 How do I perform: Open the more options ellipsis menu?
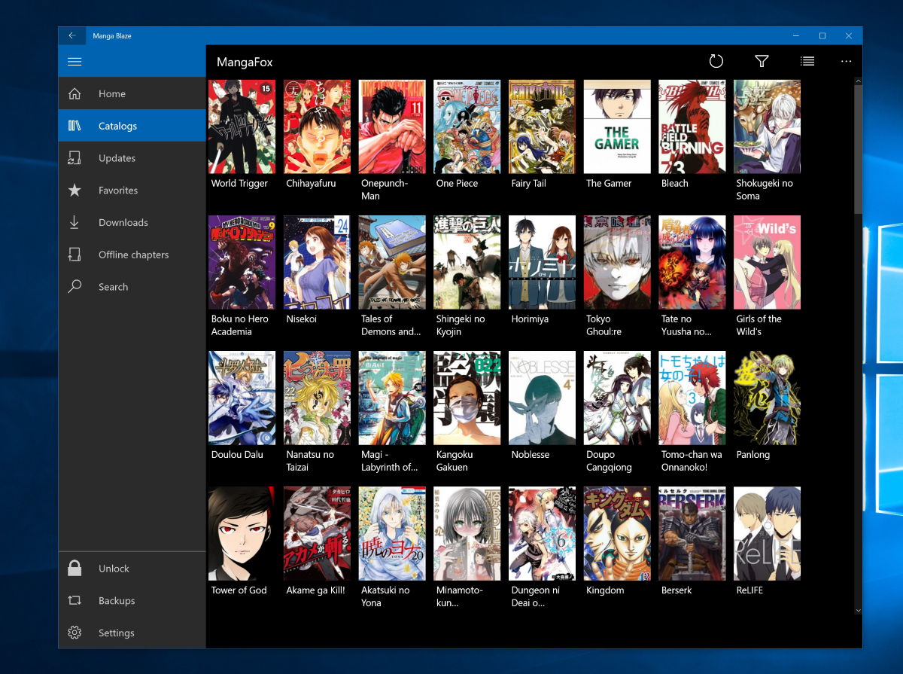(x=847, y=62)
